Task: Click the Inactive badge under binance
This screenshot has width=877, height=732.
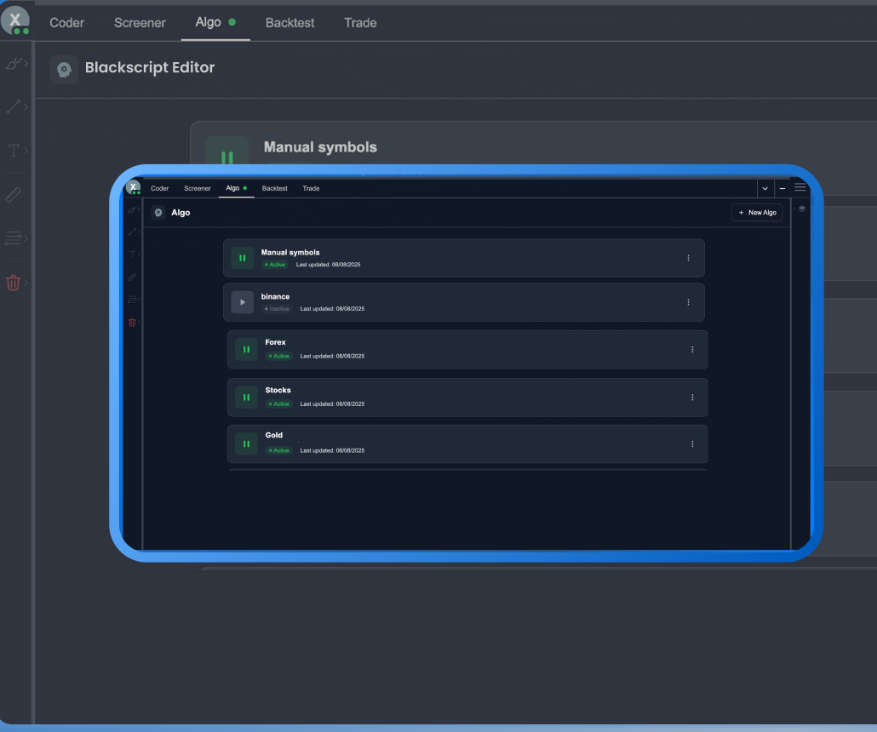Action: [277, 309]
